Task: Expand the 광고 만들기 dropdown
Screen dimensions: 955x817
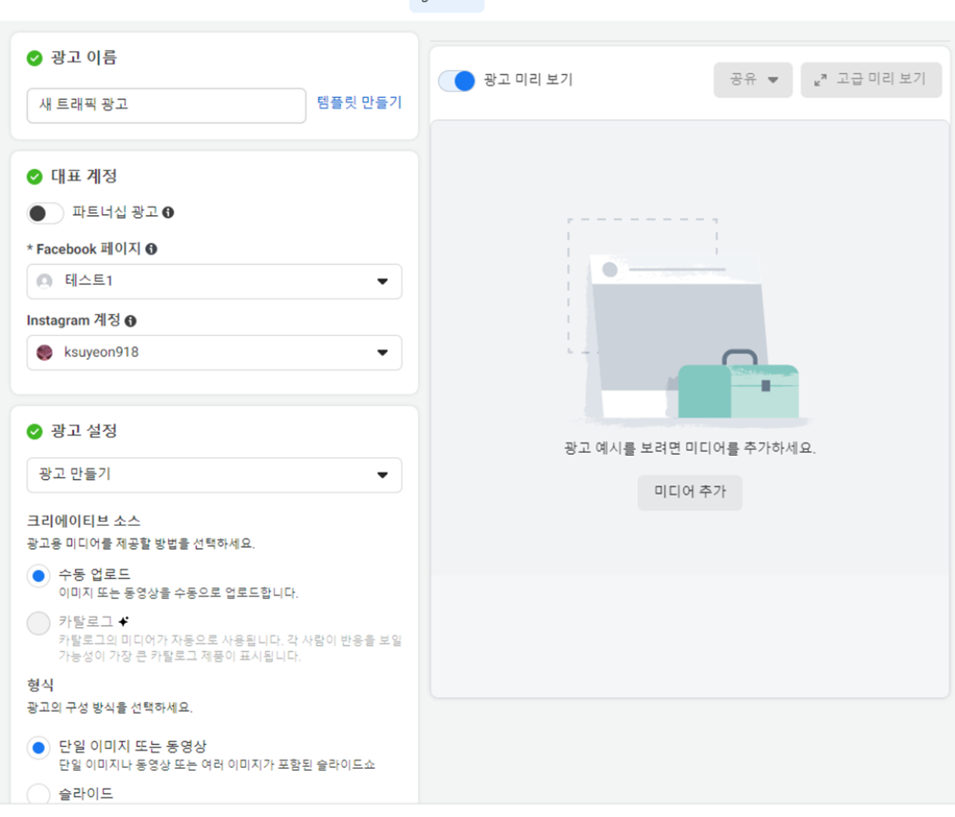Action: click(214, 475)
